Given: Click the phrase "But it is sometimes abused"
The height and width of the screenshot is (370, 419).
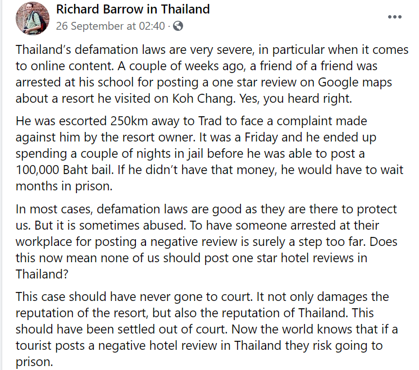Looking at the screenshot, I should click(110, 226).
